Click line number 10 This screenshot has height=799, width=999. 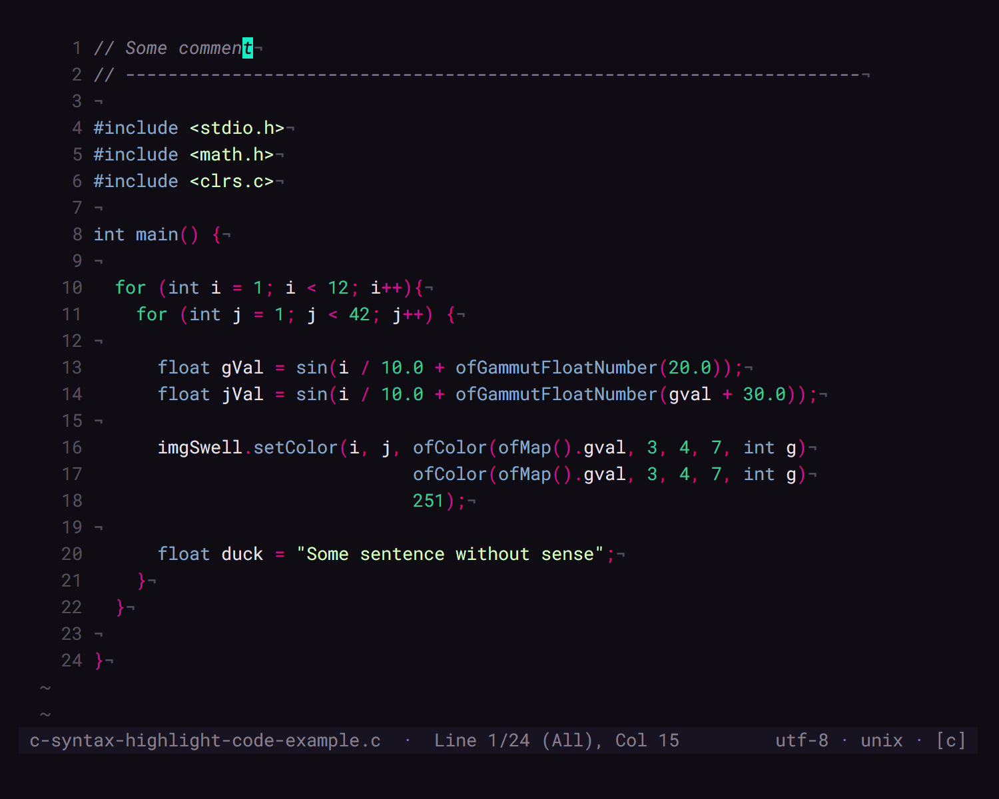tap(71, 288)
